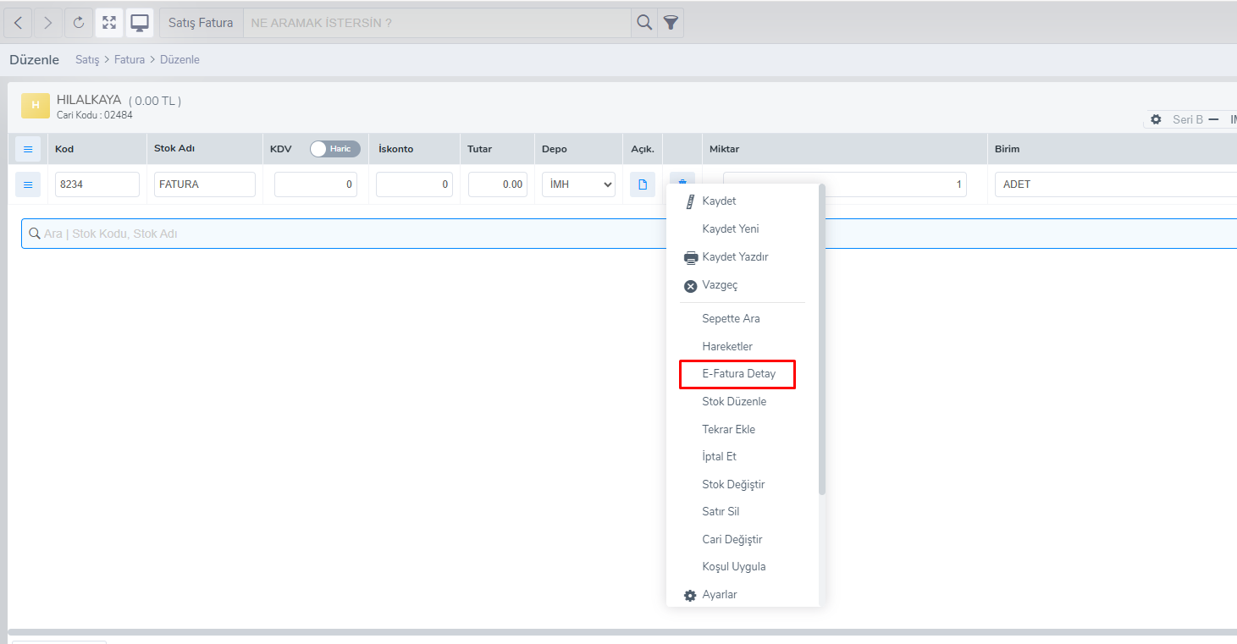Image resolution: width=1237 pixels, height=644 pixels.
Task: Click the KDV value input field
Action: [x=316, y=184]
